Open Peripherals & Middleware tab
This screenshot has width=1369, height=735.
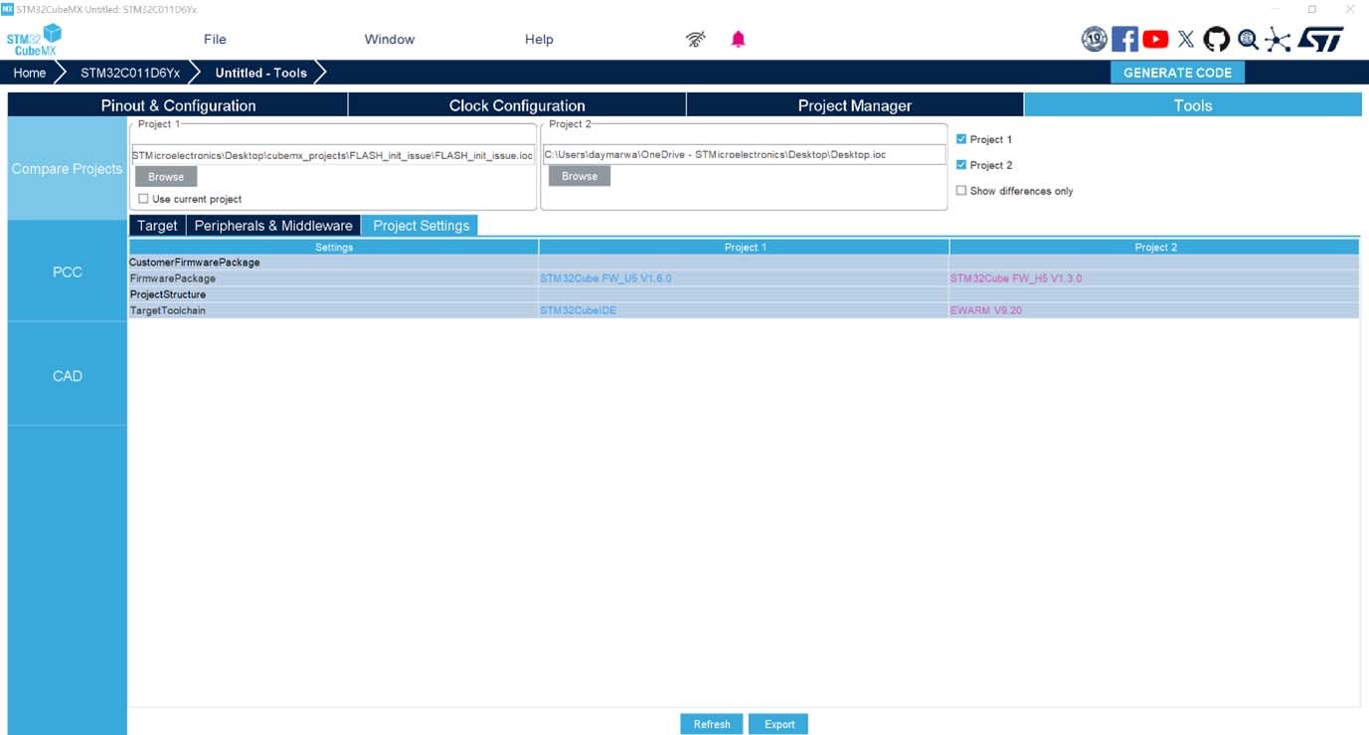click(x=273, y=226)
